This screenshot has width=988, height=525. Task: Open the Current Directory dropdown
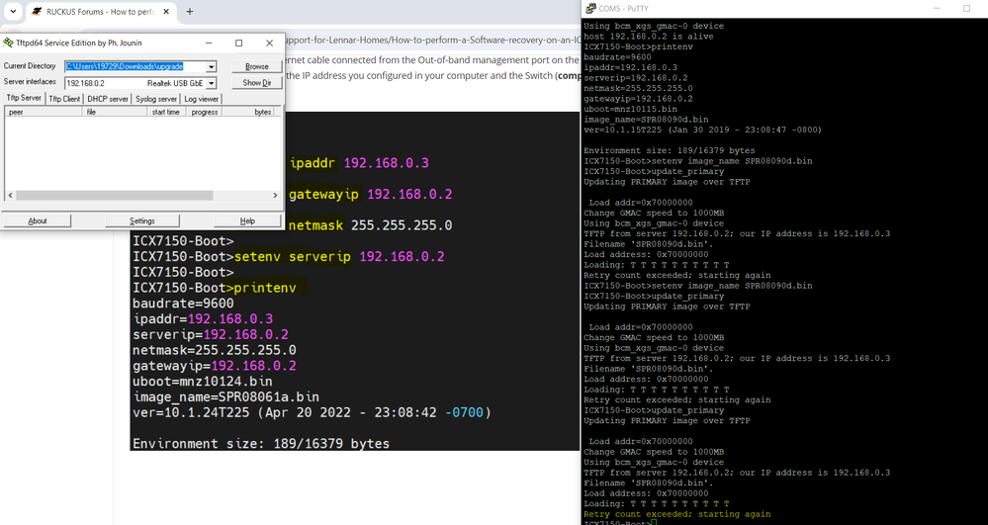coord(212,67)
